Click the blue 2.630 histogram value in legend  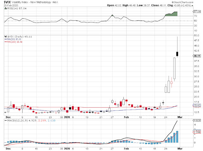(x=52, y=121)
